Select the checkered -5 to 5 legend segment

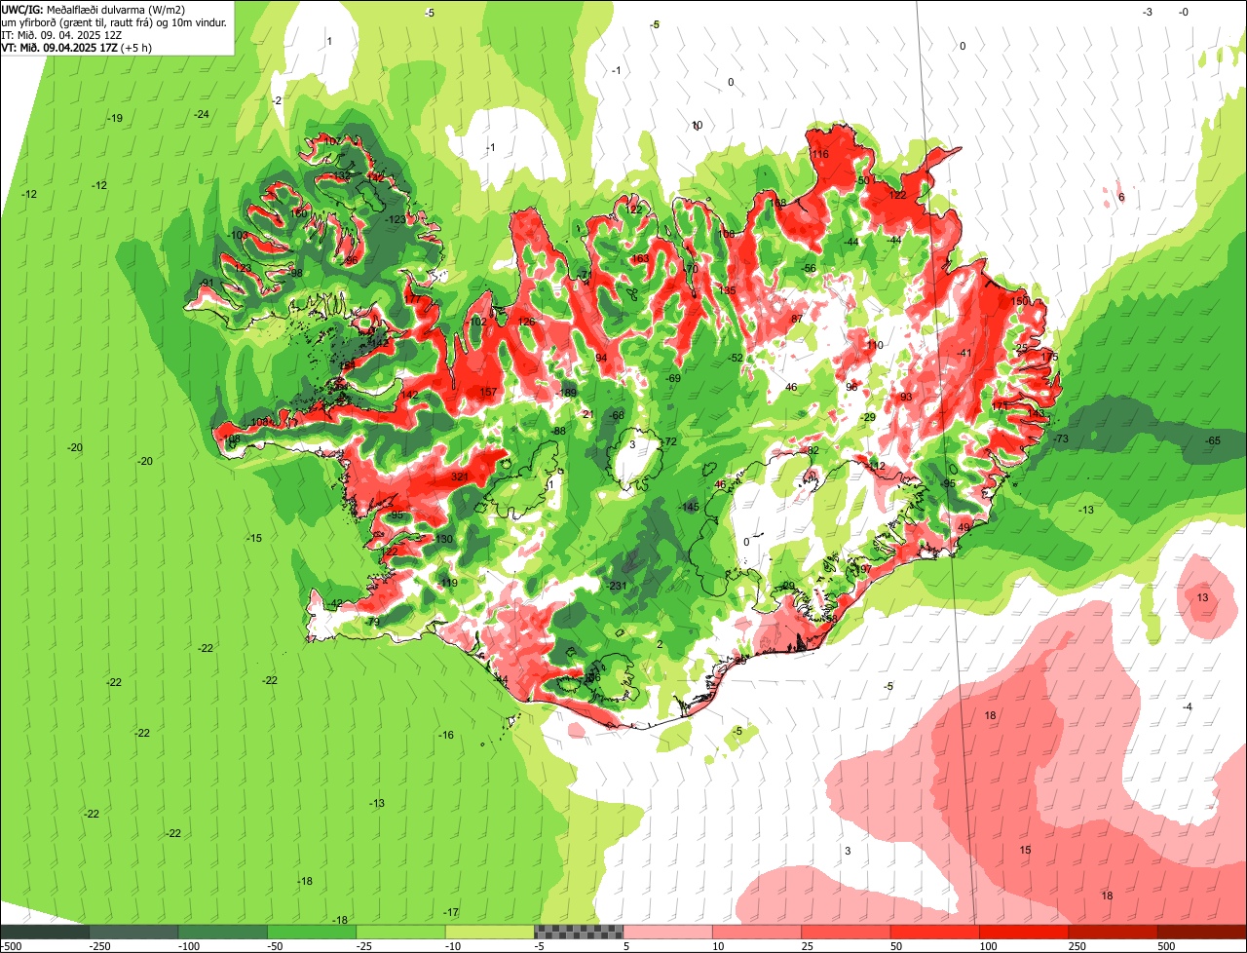click(x=579, y=933)
